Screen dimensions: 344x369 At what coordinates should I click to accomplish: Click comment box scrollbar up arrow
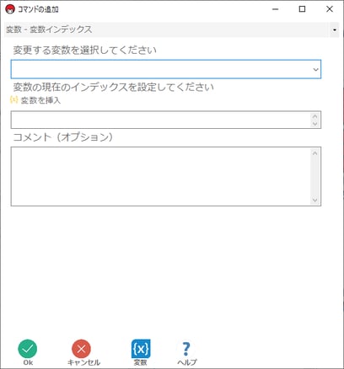tap(314, 153)
